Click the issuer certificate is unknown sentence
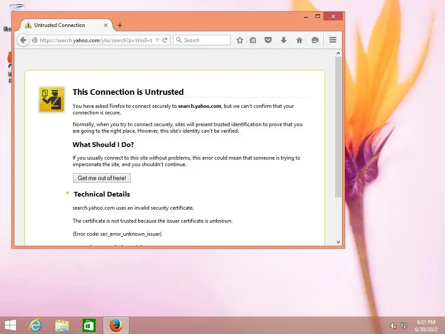Screen dimensions: 445x334 coord(153,221)
